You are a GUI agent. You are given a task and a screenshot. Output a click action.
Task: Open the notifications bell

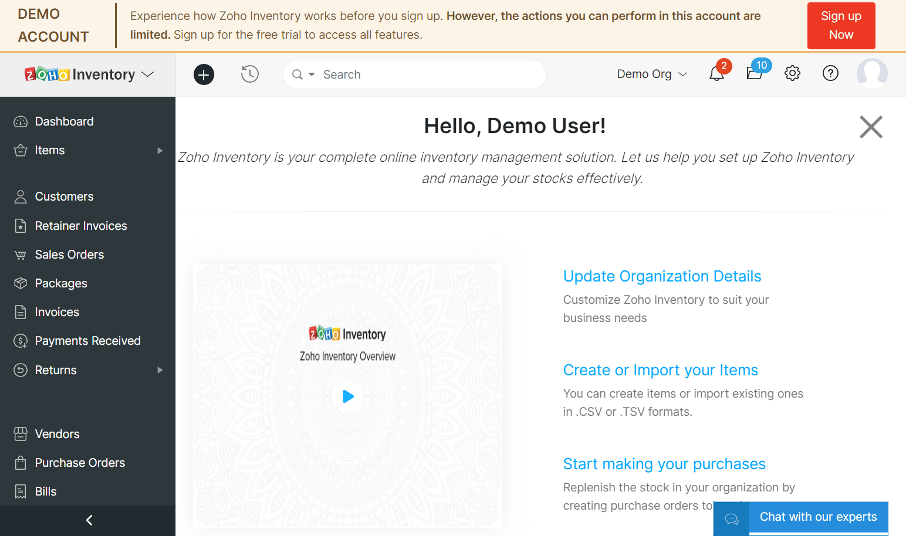click(716, 73)
